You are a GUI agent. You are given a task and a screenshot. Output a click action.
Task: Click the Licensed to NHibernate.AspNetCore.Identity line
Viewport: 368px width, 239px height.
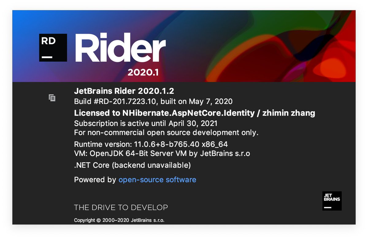(x=195, y=113)
